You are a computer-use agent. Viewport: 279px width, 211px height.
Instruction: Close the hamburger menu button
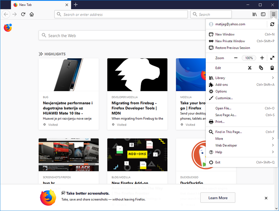pos(273,14)
